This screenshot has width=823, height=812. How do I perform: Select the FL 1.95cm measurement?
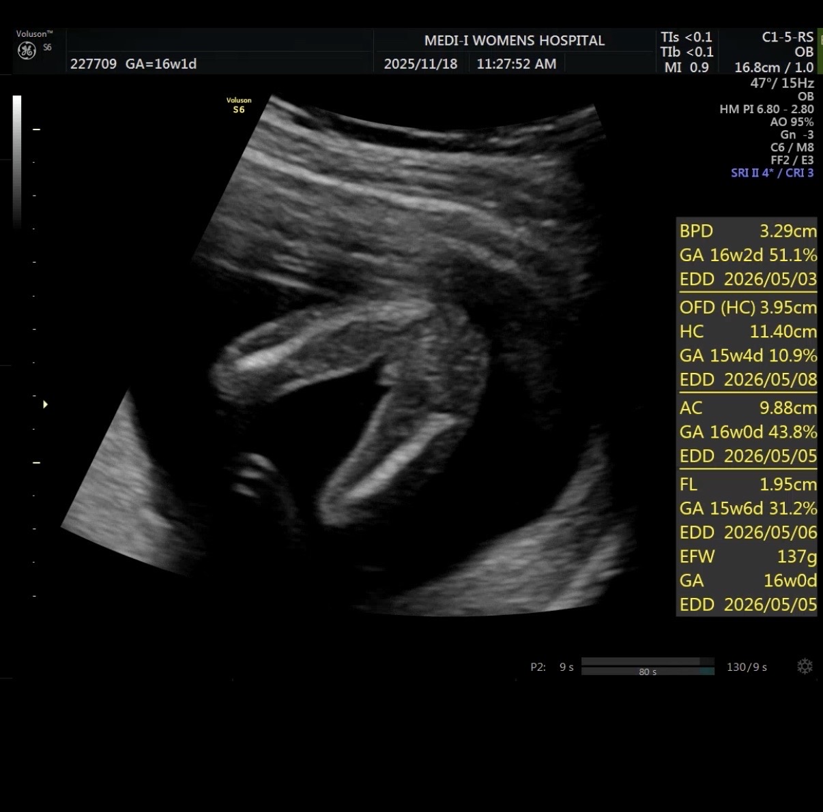747,485
